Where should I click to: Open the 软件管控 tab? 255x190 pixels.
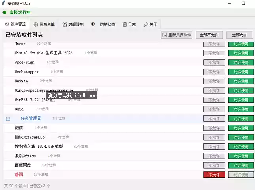15,24
